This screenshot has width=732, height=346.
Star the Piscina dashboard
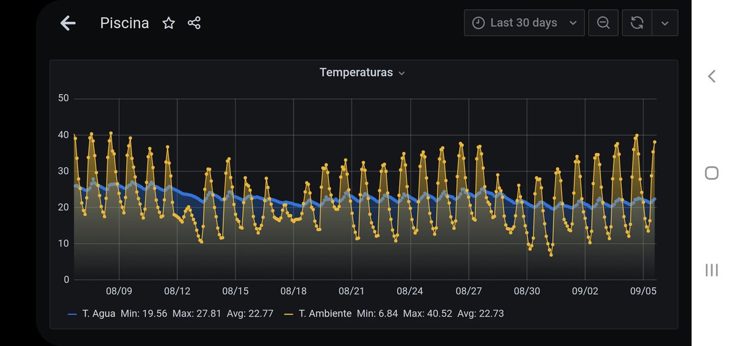(x=169, y=23)
